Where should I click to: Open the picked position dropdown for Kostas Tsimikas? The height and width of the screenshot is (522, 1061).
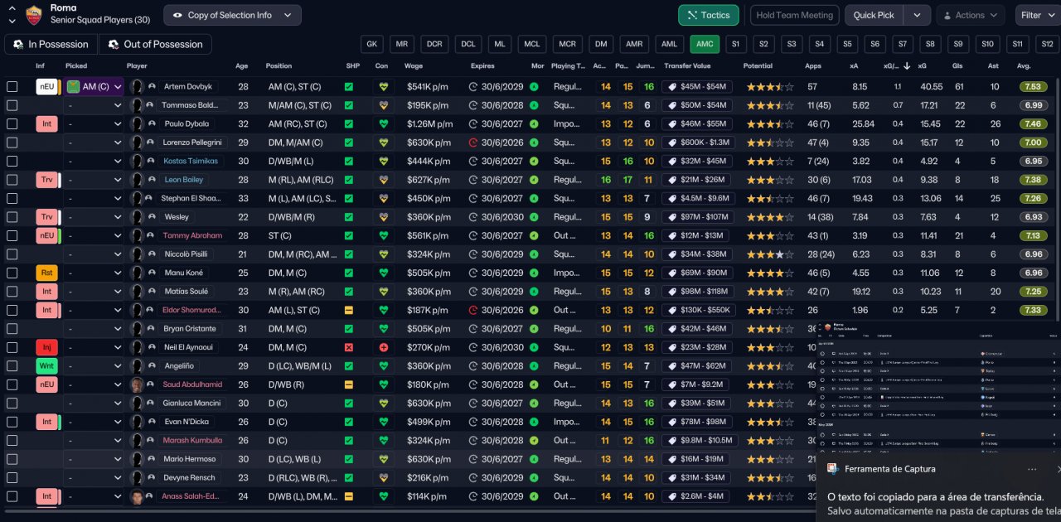click(94, 162)
